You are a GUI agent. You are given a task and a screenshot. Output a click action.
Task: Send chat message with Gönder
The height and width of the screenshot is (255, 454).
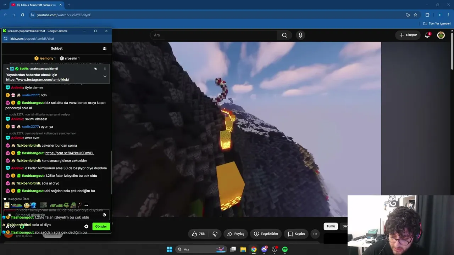[101, 226]
